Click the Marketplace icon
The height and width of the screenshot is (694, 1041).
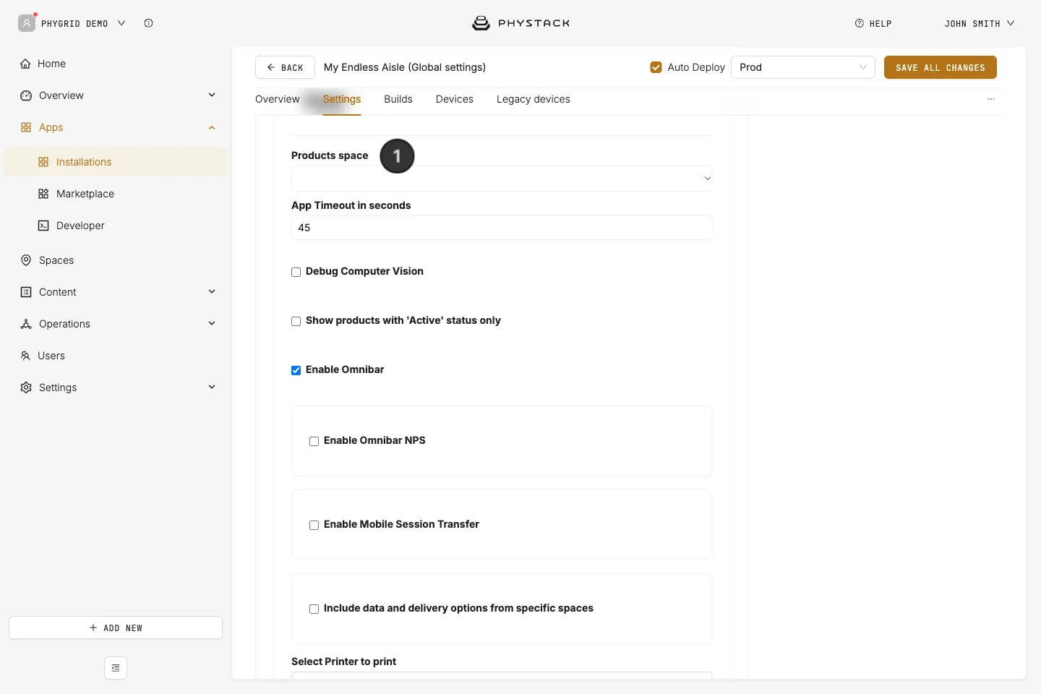[43, 194]
